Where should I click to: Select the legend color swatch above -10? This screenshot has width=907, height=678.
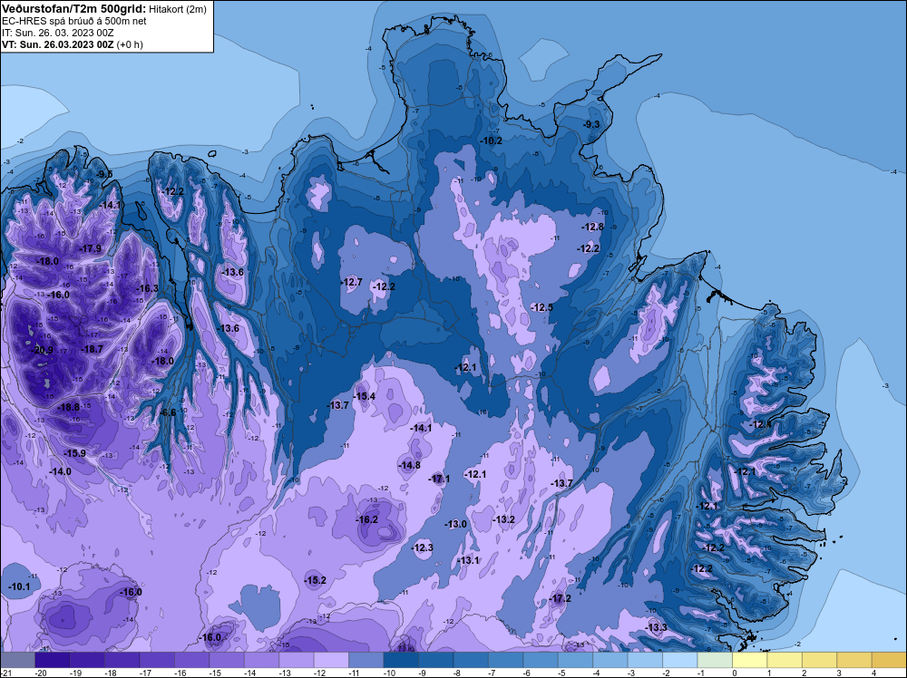[401, 660]
